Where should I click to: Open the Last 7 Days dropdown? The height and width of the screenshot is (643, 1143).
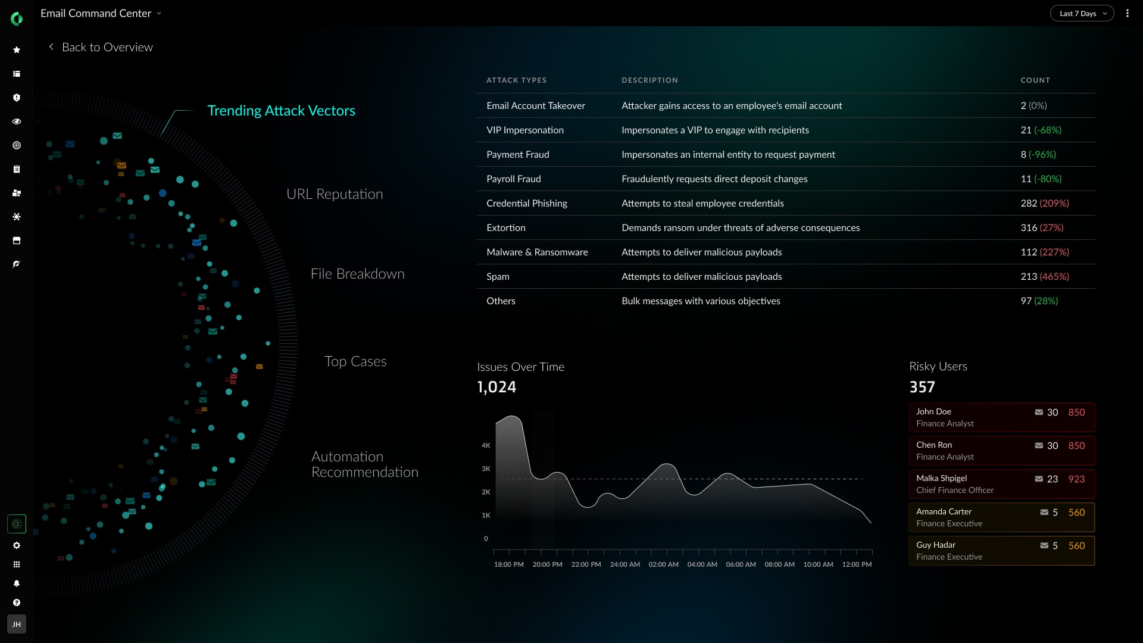click(1082, 13)
